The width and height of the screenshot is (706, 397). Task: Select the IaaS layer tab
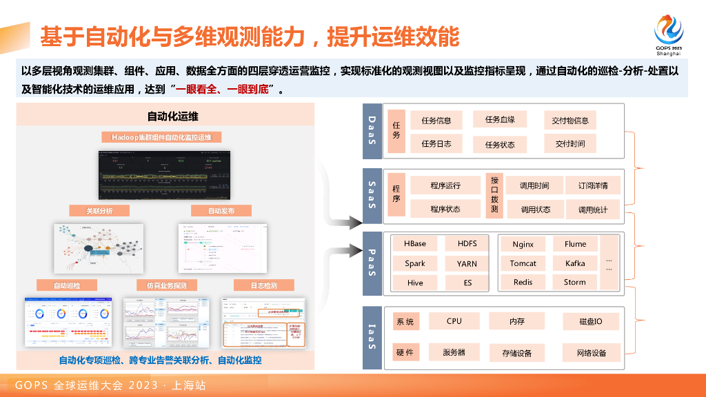click(372, 338)
